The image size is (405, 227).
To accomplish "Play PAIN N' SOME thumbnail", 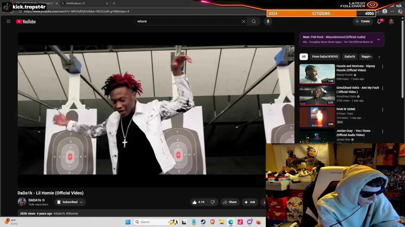I will tap(317, 117).
